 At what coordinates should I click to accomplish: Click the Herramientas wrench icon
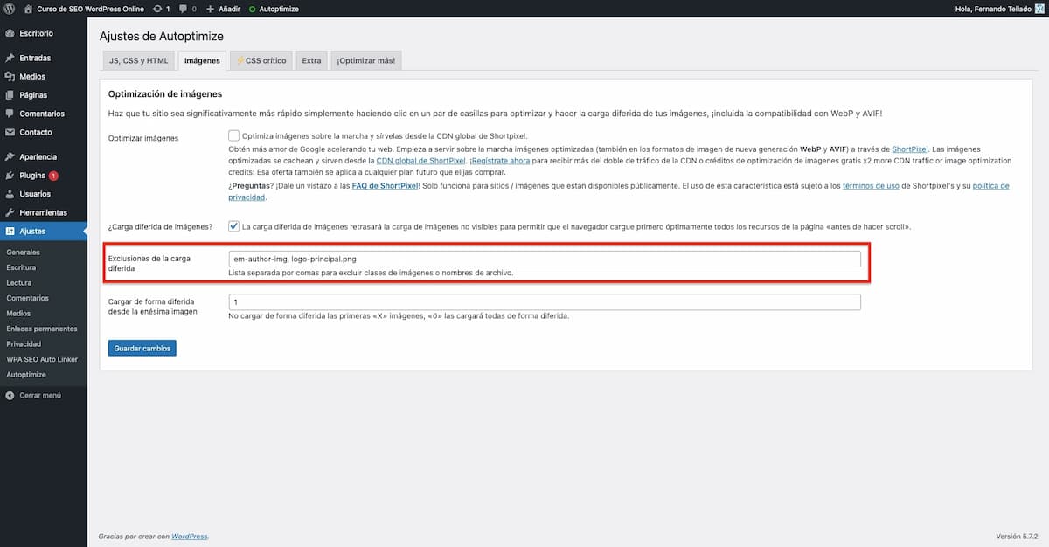click(x=10, y=212)
